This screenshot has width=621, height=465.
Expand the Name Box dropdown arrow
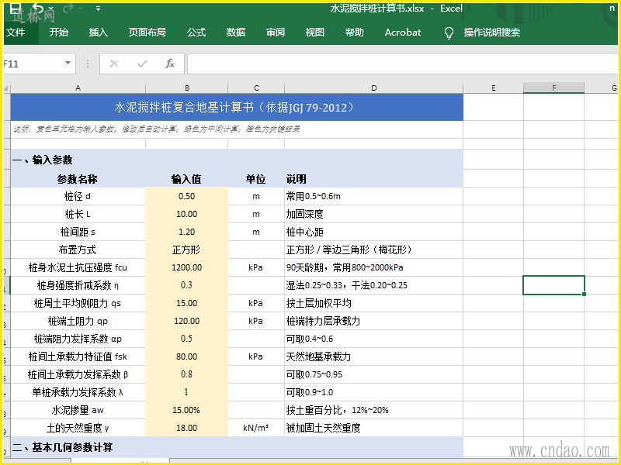coord(68,64)
